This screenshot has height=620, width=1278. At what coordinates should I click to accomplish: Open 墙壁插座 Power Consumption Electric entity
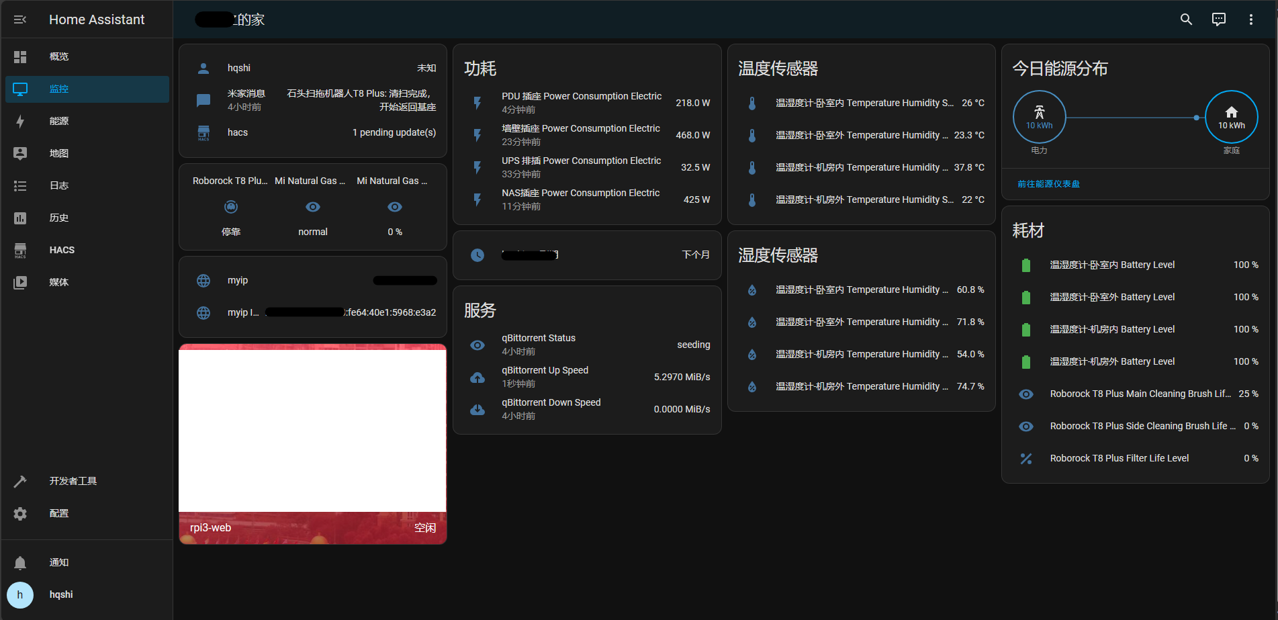point(587,135)
